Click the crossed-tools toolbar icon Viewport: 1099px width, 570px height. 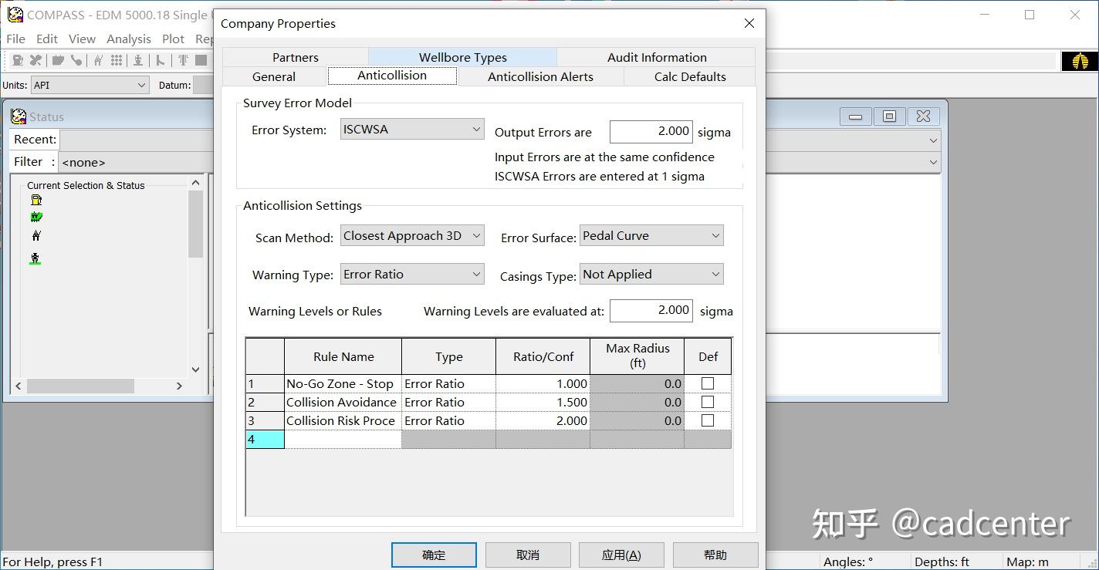tap(36, 60)
